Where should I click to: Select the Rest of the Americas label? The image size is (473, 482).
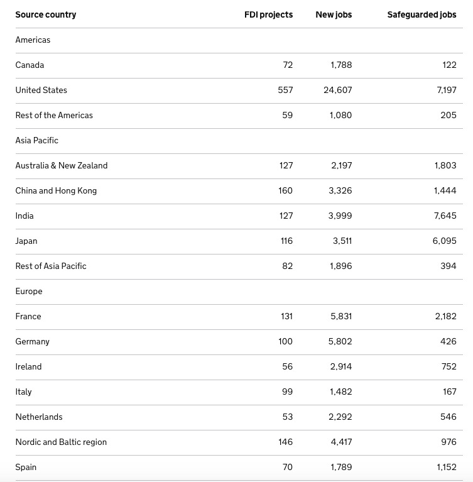[54, 115]
